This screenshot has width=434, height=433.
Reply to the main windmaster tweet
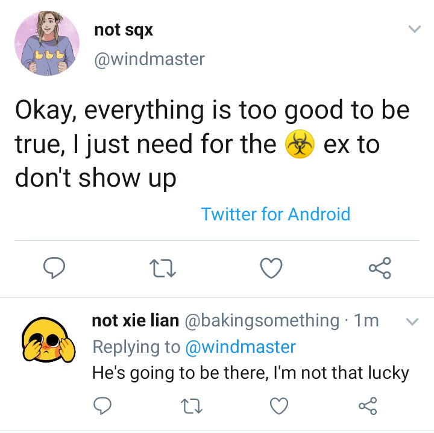pyautogui.click(x=54, y=269)
